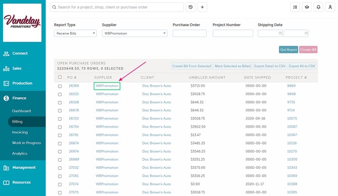
Task: Click the Shipping Date start field
Action: [270, 33]
